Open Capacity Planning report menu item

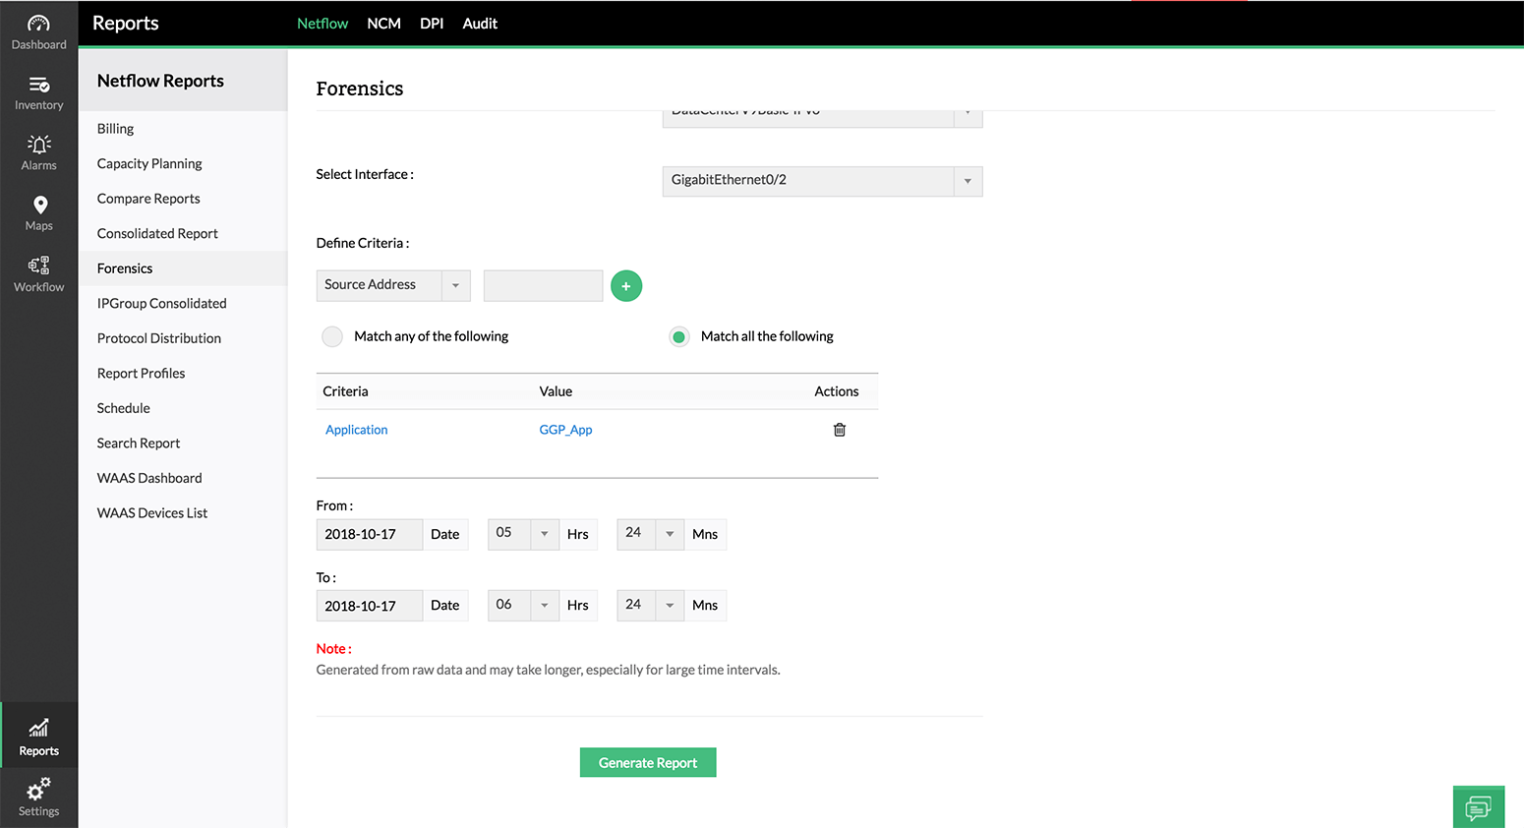tap(149, 163)
